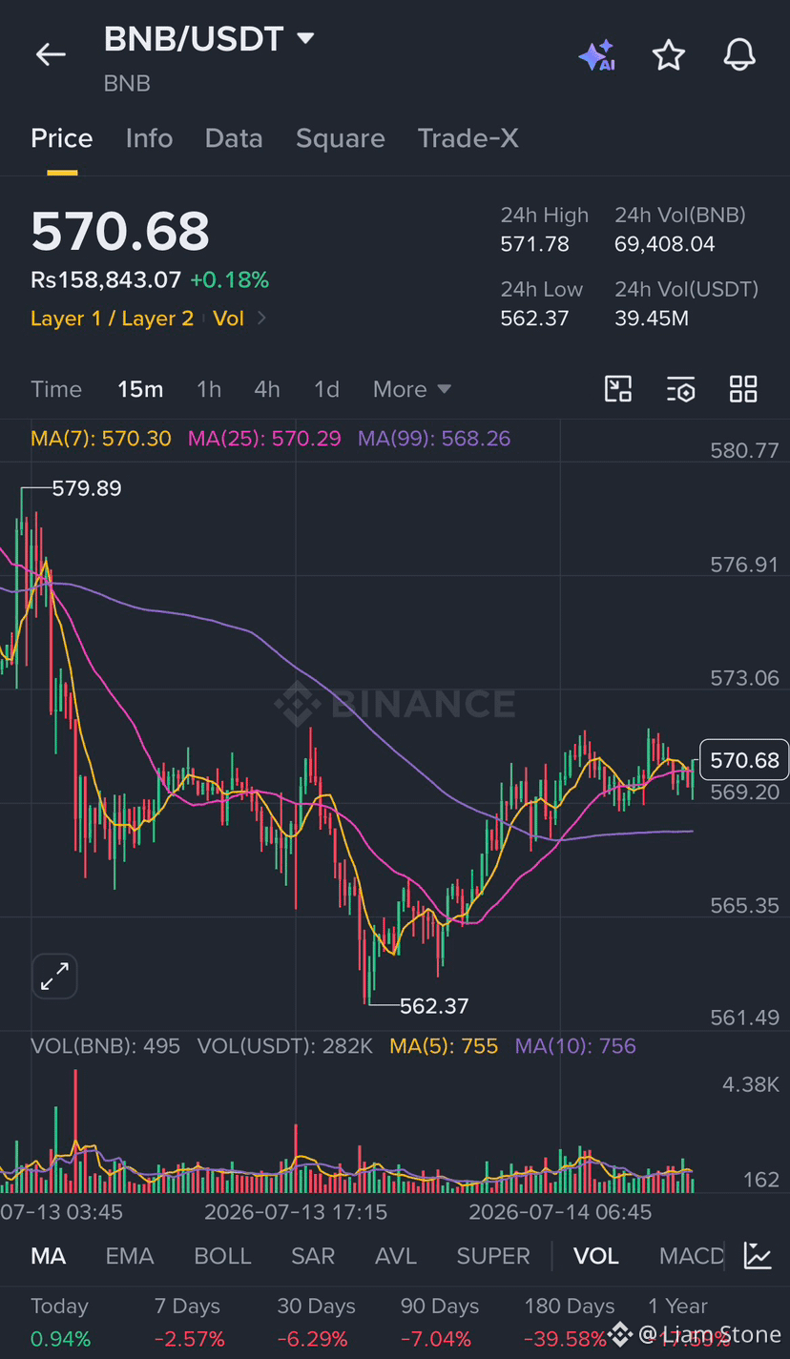Open the four-squares grid layout icon
The width and height of the screenshot is (790, 1359).
(x=743, y=389)
